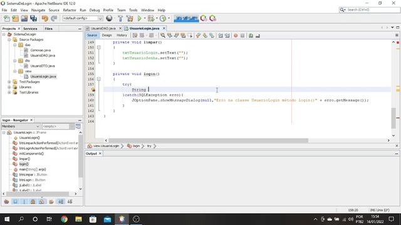Viewport: 401px width, 225px height.
Task: Click the blue memory usage bar
Action: pyautogui.click(x=186, y=18)
